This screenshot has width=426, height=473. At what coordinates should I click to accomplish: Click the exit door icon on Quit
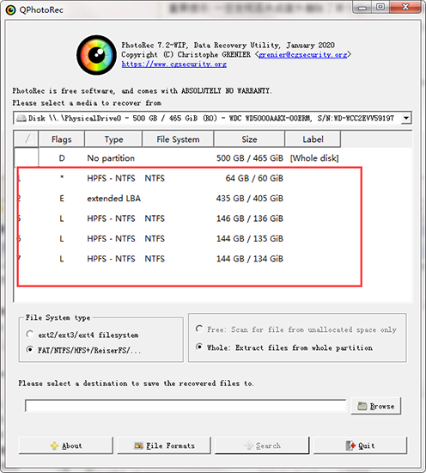click(350, 445)
